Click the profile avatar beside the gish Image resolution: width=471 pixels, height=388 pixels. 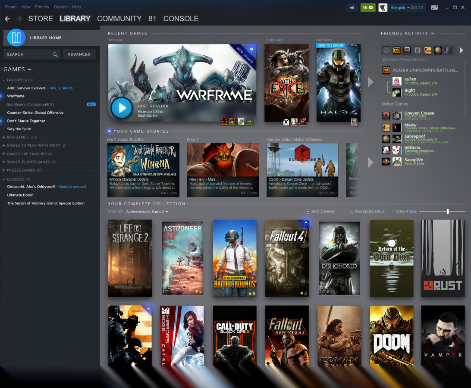click(x=383, y=7)
